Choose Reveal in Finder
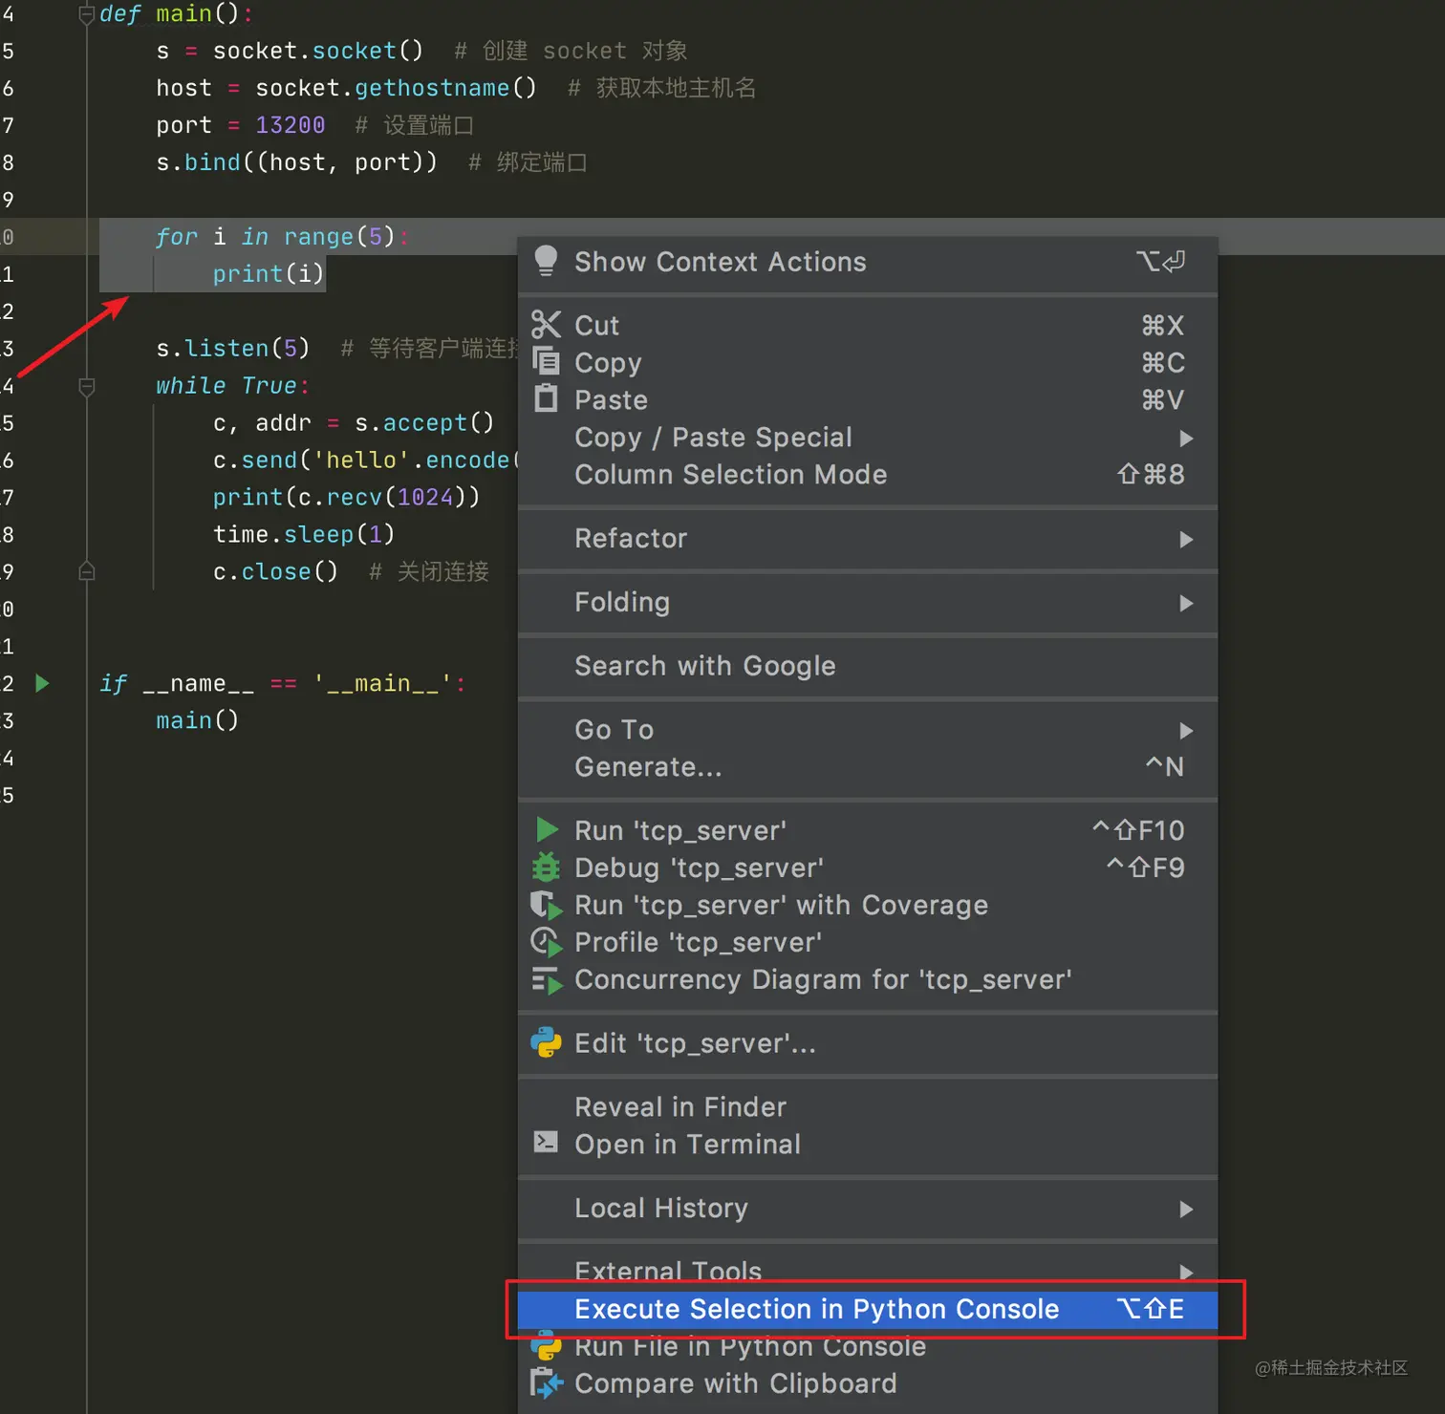Screen dimensions: 1445x1414 pyautogui.click(x=868, y=1106)
